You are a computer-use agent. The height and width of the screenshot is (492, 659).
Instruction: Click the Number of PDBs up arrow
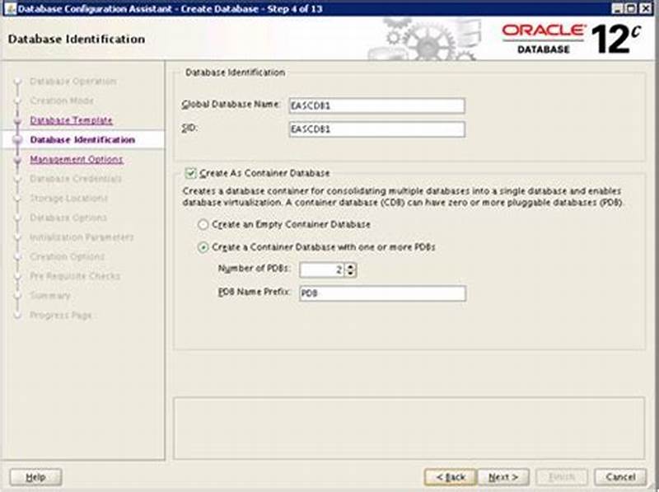pyautogui.click(x=350, y=265)
